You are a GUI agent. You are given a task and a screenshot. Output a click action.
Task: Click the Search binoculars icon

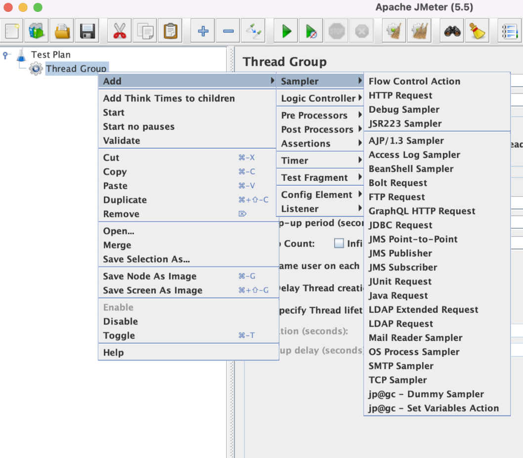click(452, 32)
